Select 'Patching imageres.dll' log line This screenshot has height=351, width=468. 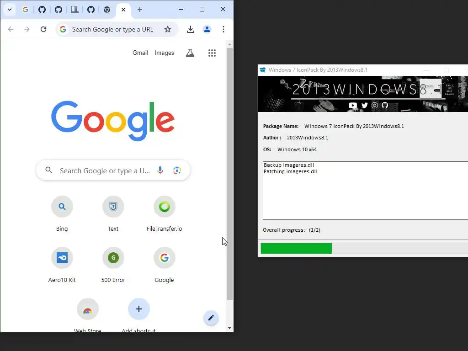[290, 172]
